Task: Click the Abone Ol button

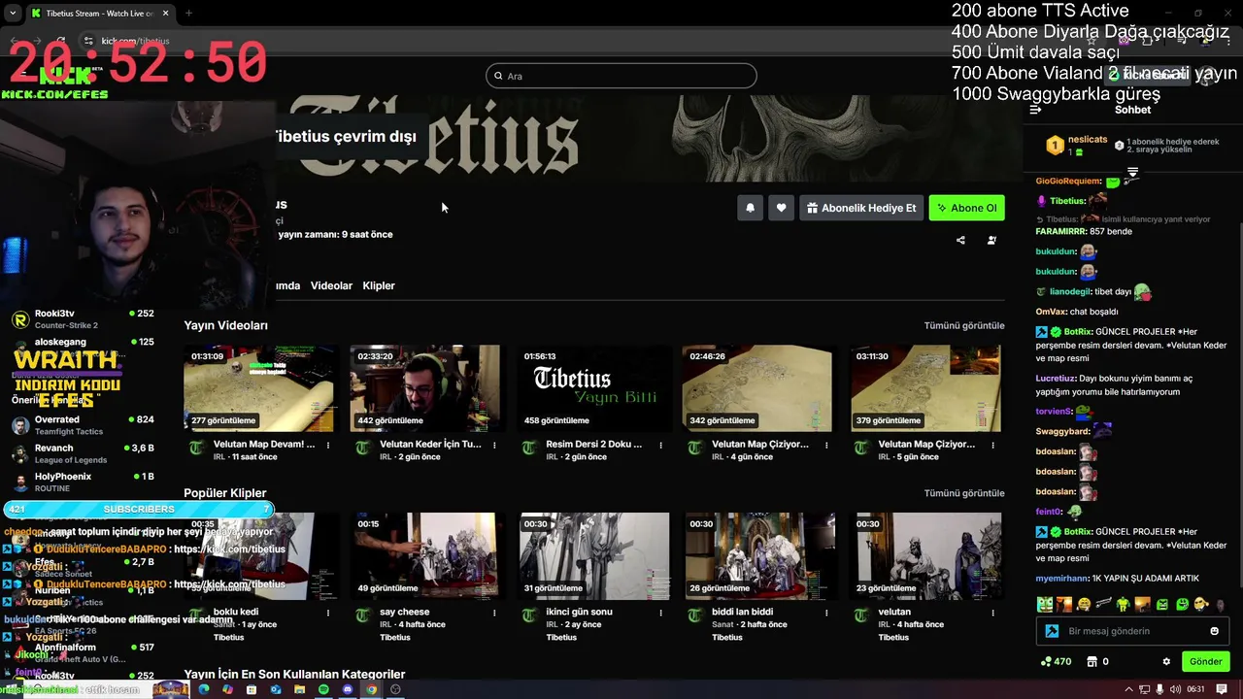Action: point(966,208)
